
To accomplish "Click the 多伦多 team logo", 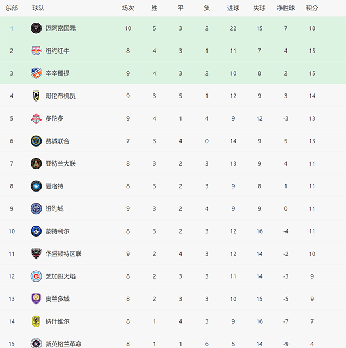I will (36, 118).
